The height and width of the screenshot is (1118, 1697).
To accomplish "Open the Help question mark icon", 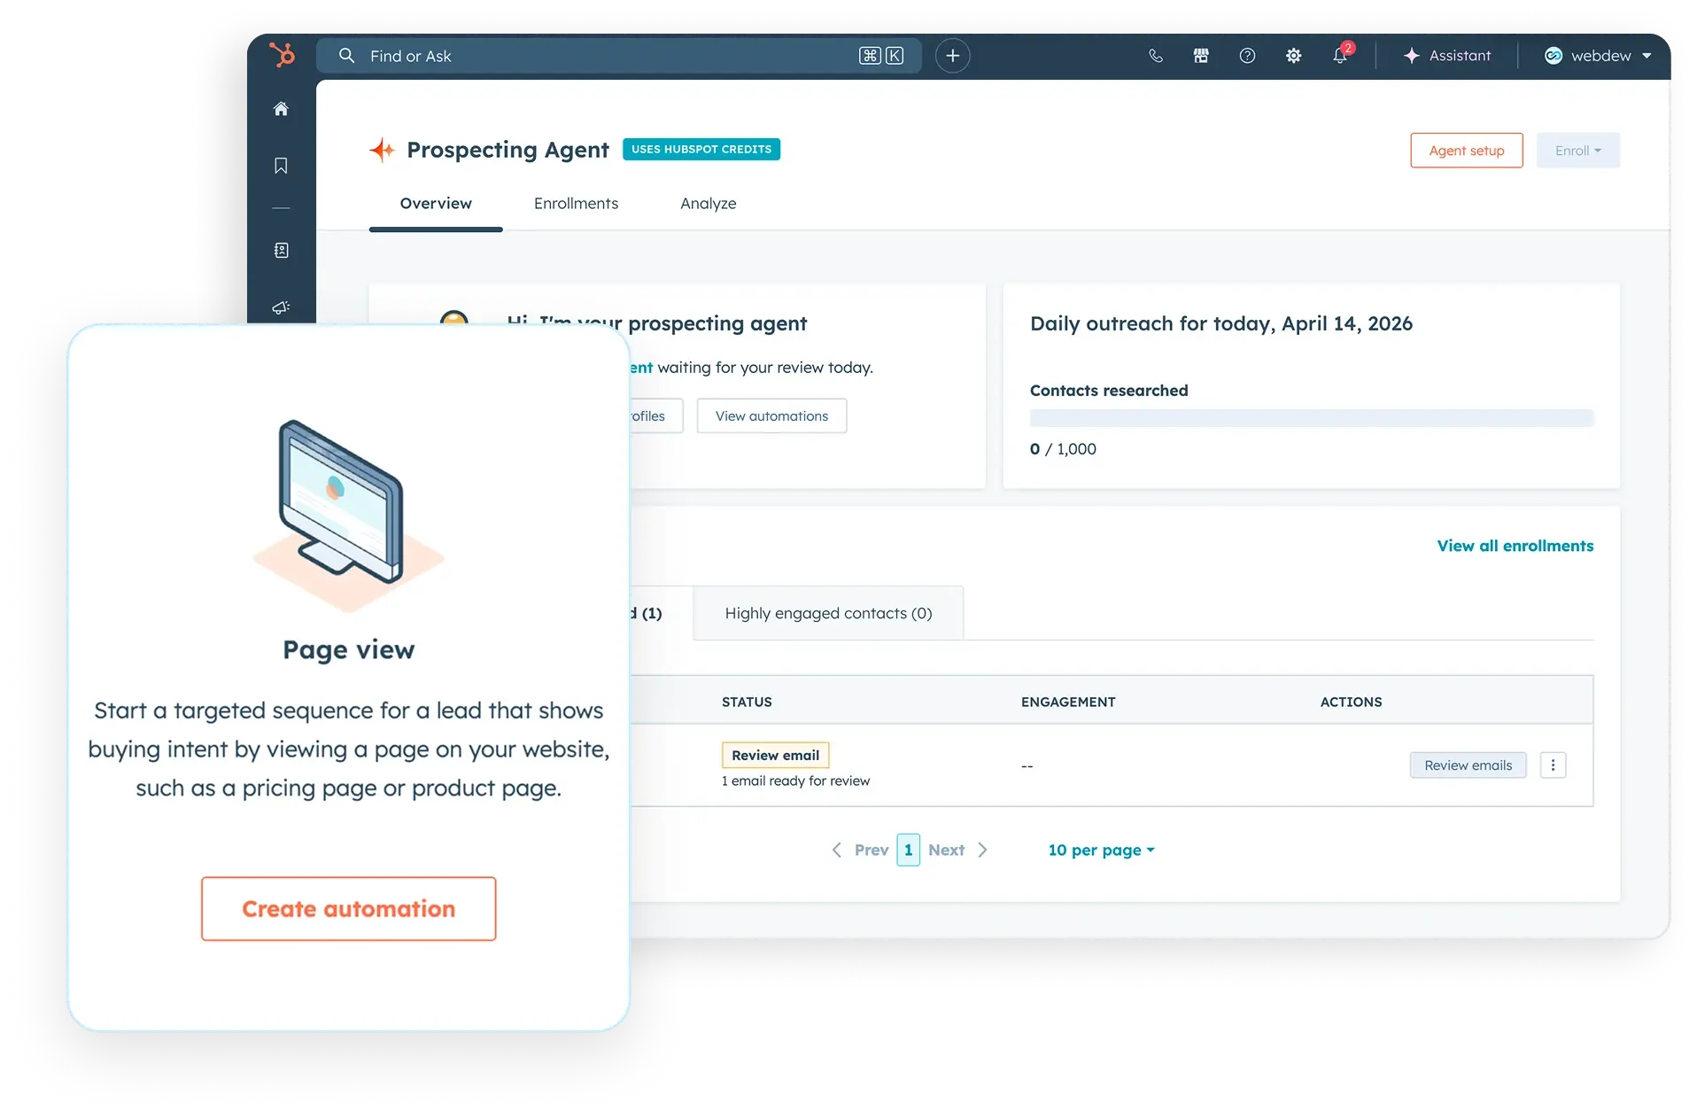I will point(1247,56).
